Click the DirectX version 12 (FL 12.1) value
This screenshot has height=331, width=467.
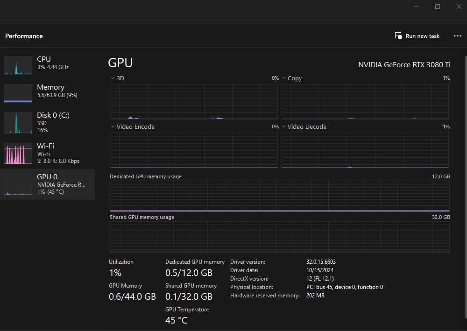click(x=320, y=279)
